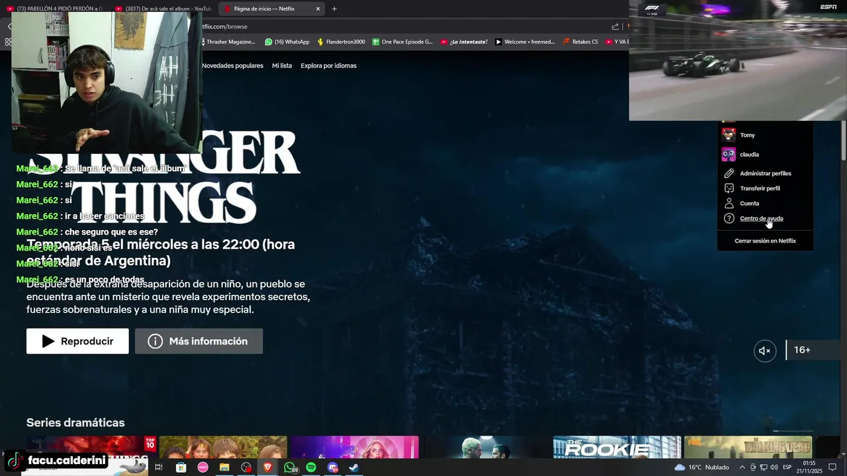Open the volume speaker tray icon
The image size is (847, 476).
(774, 467)
